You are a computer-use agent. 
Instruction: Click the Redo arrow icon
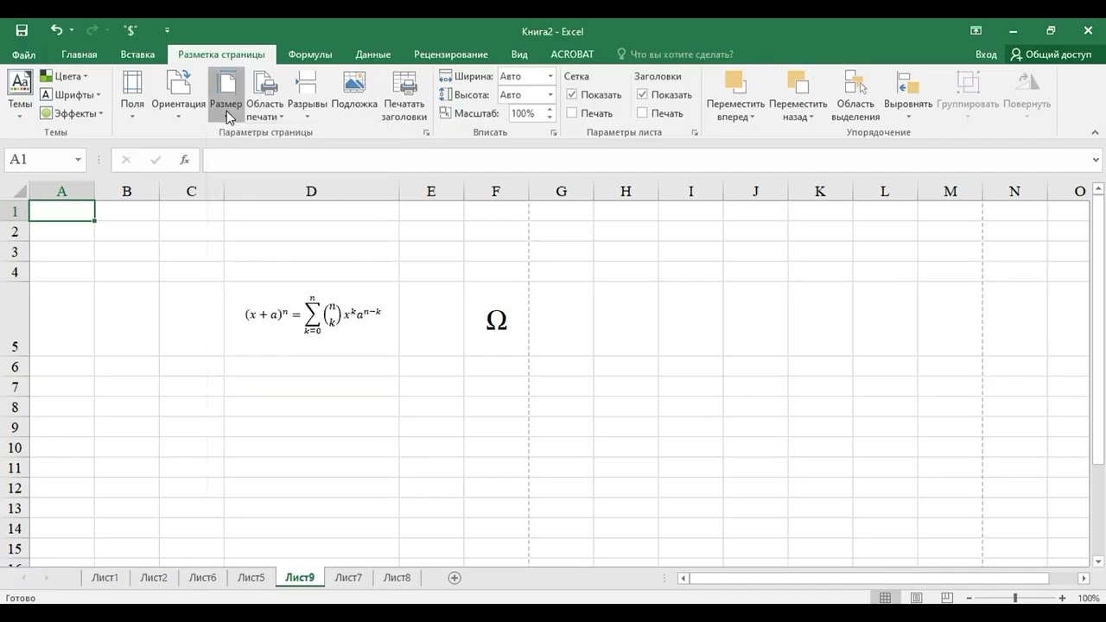pos(92,30)
